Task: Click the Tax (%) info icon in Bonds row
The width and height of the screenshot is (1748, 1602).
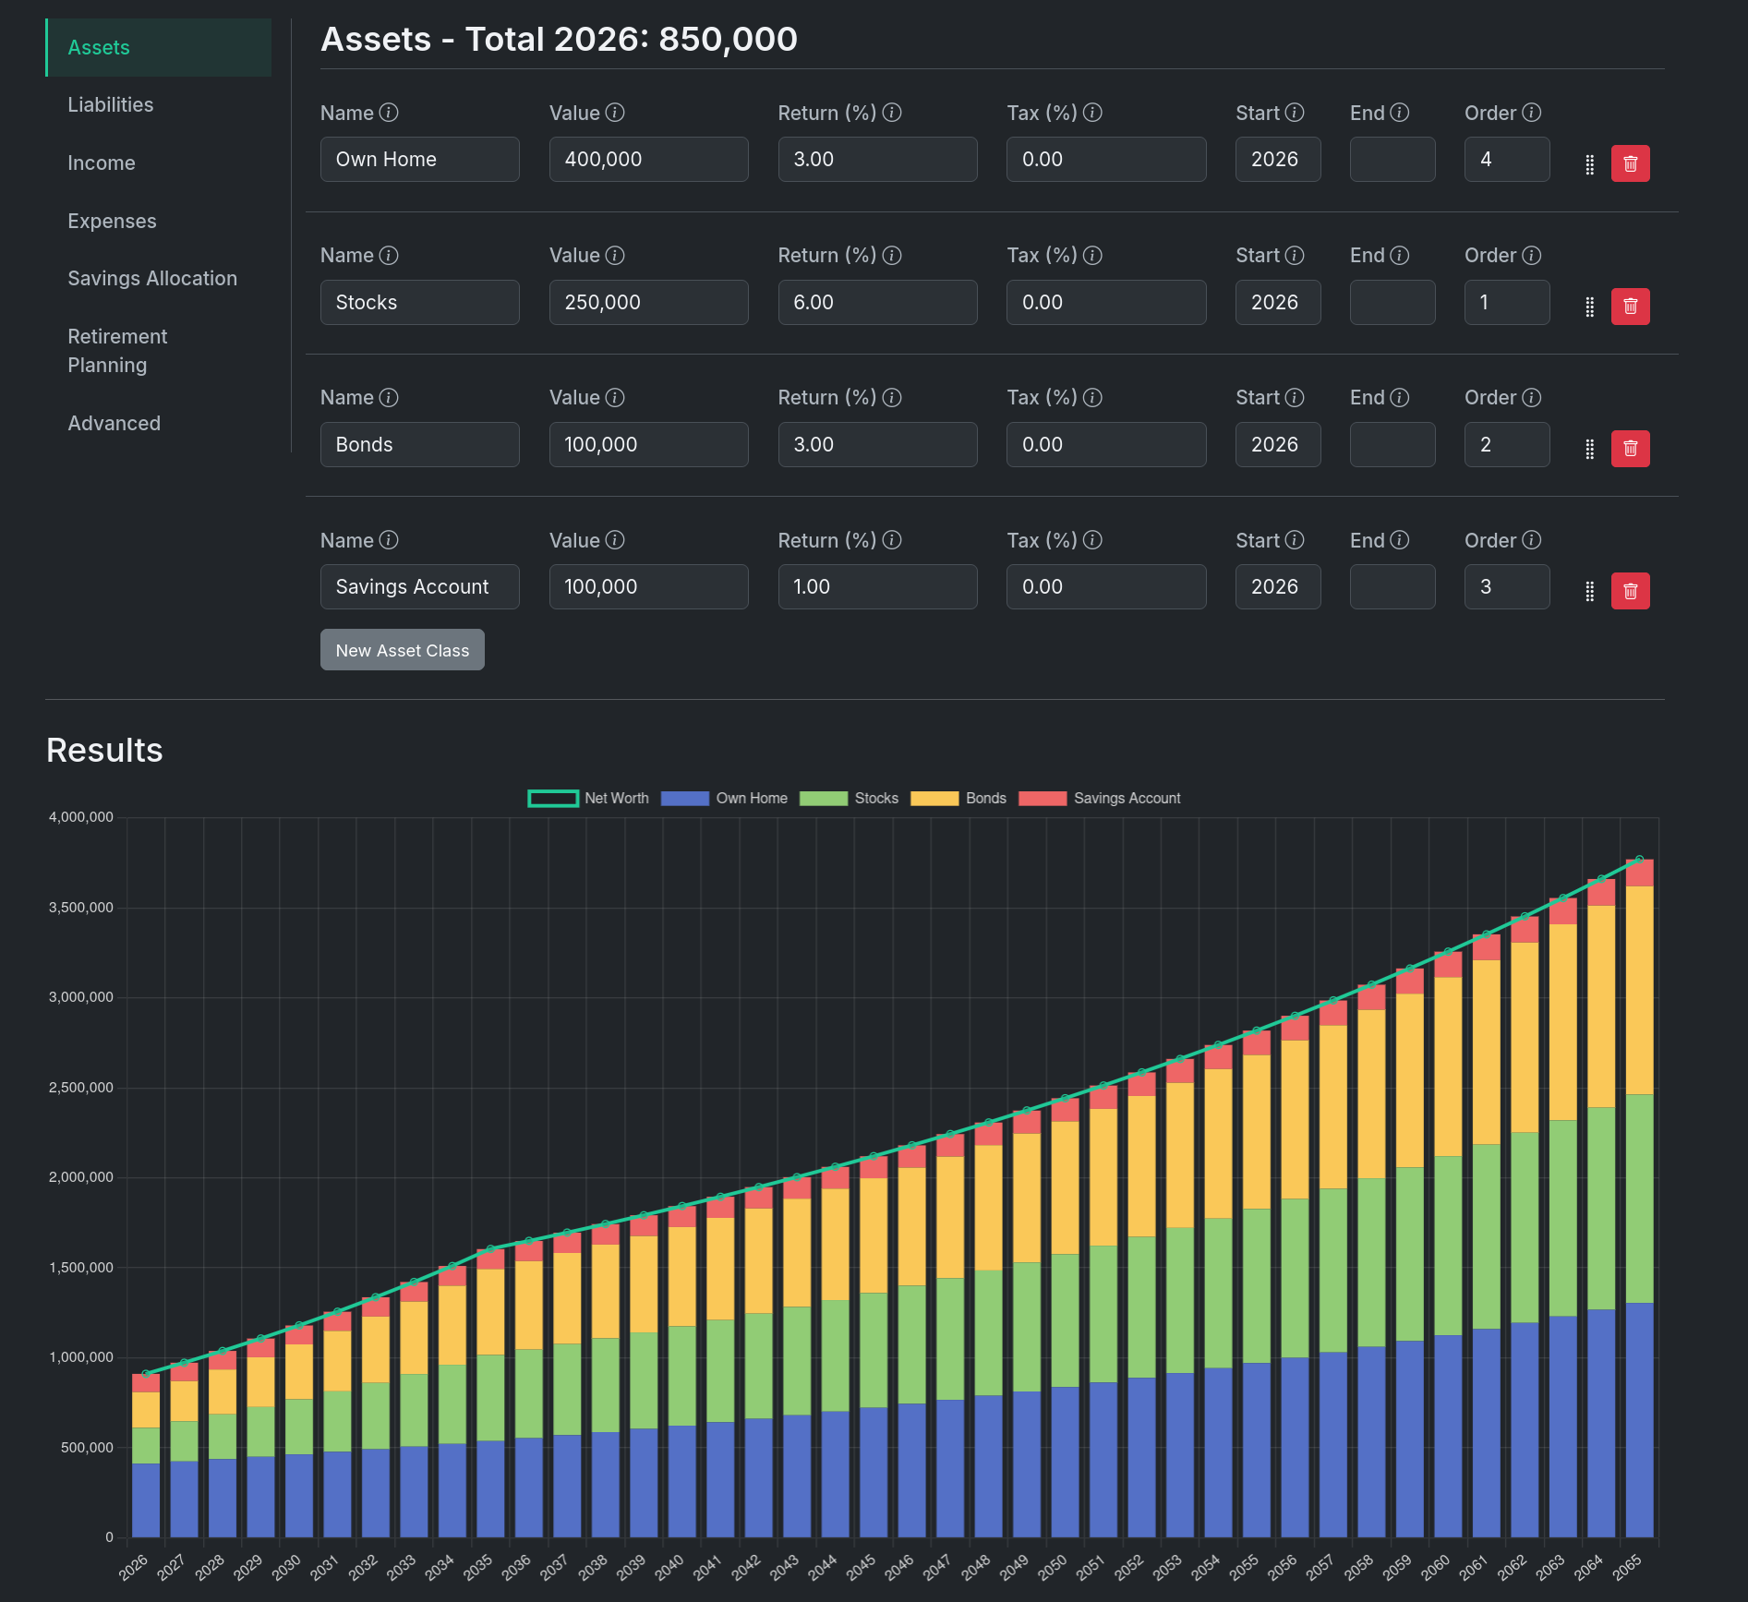Action: [x=1092, y=397]
